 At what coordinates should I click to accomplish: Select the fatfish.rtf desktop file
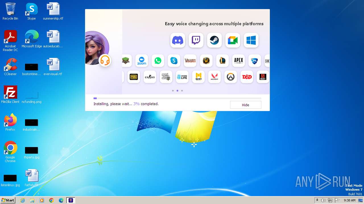point(31,178)
